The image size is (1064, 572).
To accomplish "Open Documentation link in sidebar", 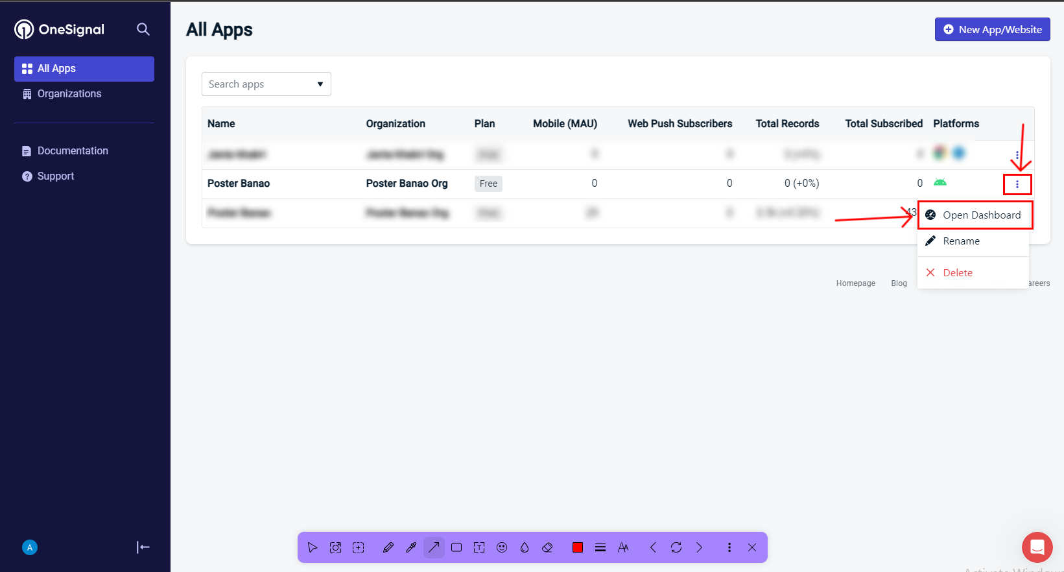I will (x=65, y=151).
